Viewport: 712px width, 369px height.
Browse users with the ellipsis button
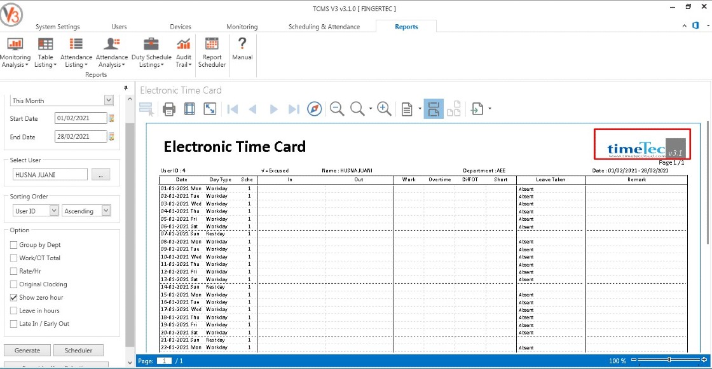click(x=101, y=174)
